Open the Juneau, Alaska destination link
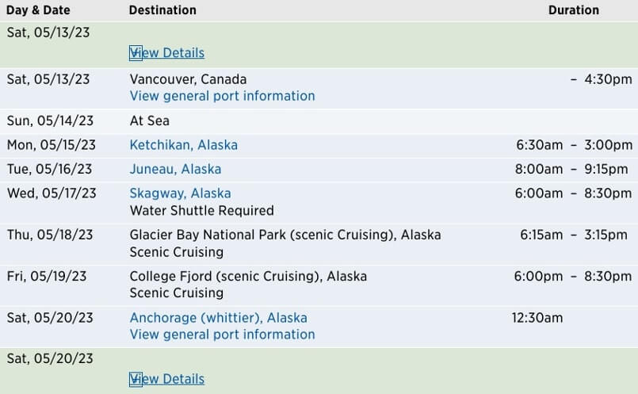638x394 pixels. [x=175, y=169]
